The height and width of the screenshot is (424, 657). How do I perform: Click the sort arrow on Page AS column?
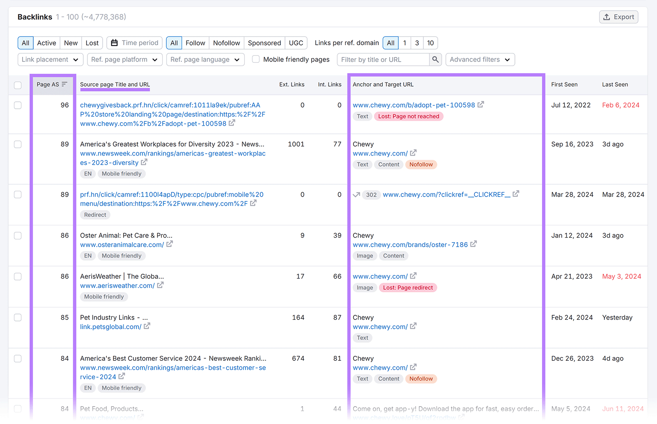tap(64, 84)
